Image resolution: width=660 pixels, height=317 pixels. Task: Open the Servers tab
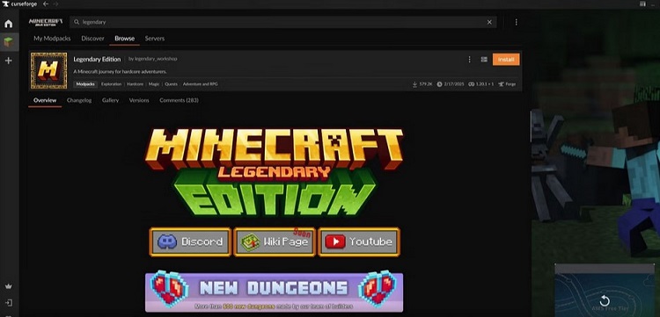click(155, 39)
